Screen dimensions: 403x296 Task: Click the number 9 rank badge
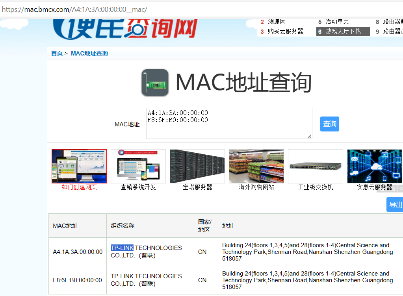pyautogui.click(x=377, y=31)
